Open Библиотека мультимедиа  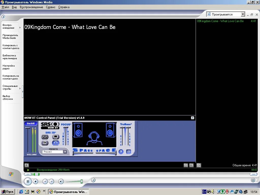click(10, 57)
